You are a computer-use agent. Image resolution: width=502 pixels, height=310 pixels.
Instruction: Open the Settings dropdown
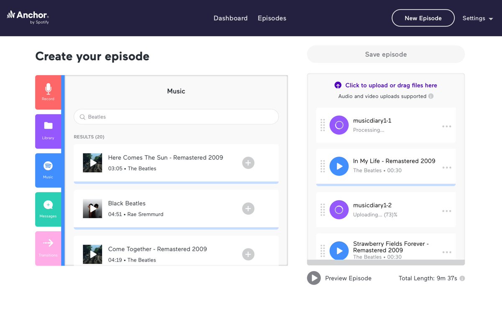tap(478, 18)
